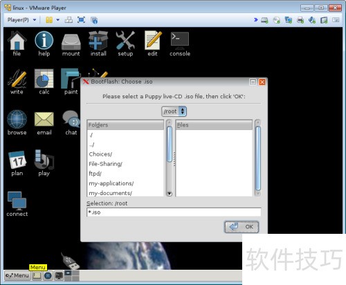Expand the VMware devices chevron
The image size is (346, 285).
(255, 20)
